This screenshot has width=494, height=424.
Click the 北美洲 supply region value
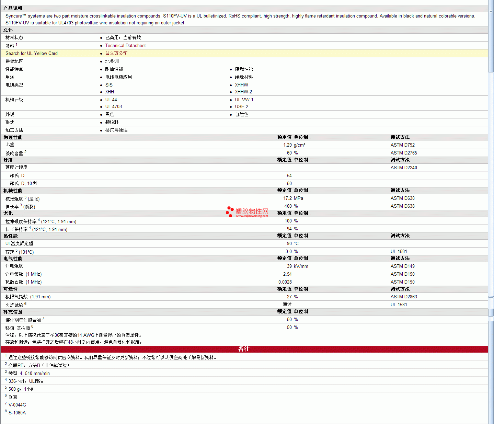tap(112, 61)
